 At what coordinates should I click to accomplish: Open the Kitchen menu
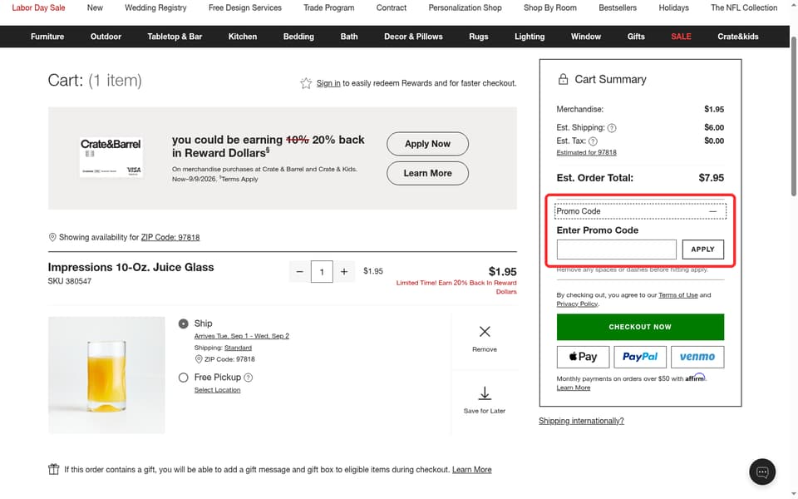tap(242, 37)
